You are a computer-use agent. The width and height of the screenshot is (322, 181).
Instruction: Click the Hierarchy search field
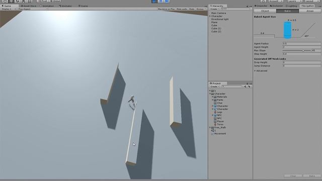pyautogui.click(x=235, y=9)
